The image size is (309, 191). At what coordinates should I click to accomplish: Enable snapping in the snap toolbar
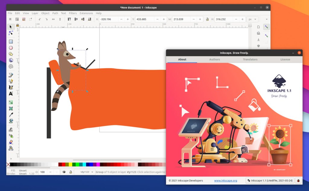click(266, 27)
